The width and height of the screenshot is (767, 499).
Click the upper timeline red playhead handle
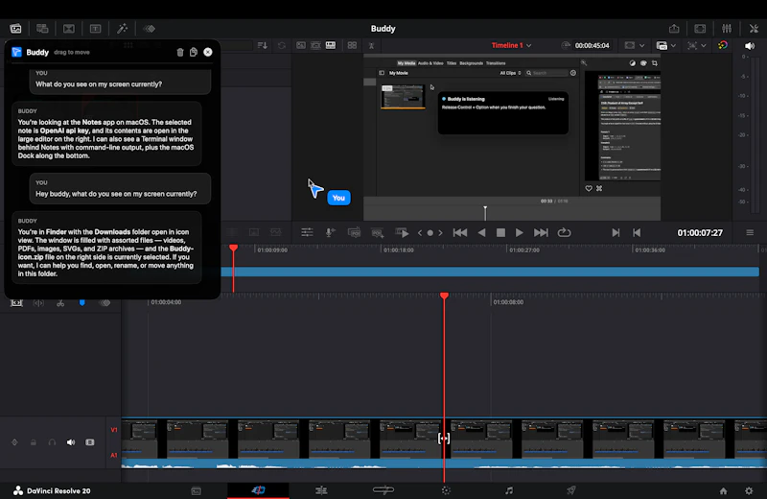234,249
